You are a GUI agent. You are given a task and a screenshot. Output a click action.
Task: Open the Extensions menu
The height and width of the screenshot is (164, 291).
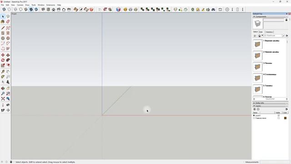pyautogui.click(x=50, y=5)
